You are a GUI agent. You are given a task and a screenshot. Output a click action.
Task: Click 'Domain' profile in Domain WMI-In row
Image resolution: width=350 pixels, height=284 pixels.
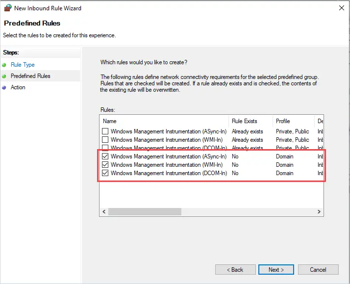pyautogui.click(x=285, y=165)
